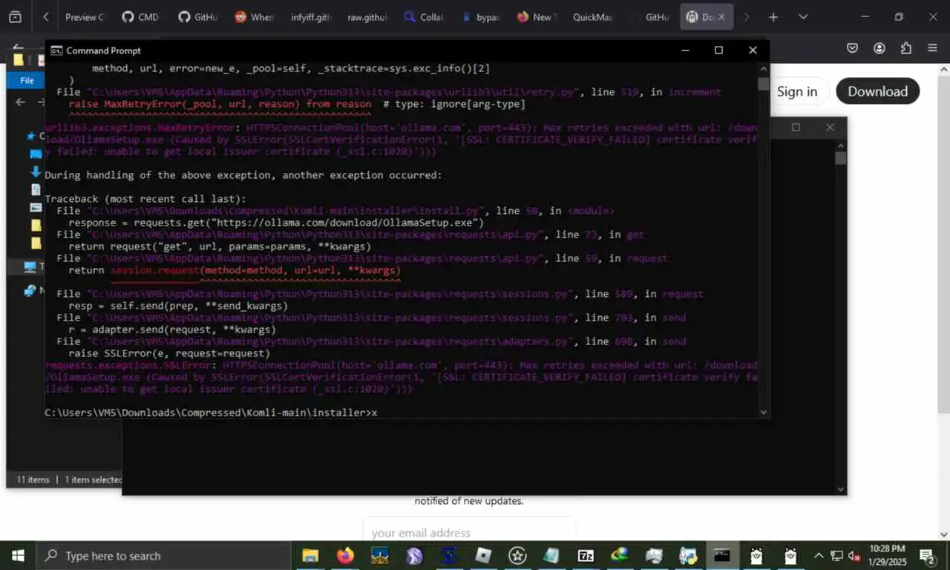Open the last Ollama llama taskbar icon
Image resolution: width=950 pixels, height=570 pixels.
coord(790,555)
